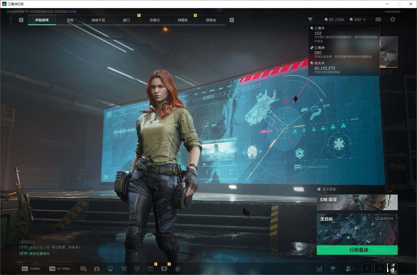Screen dimensions: 417x275
Task: Open the S10:裂变 season banner
Action: pyautogui.click(x=357, y=202)
